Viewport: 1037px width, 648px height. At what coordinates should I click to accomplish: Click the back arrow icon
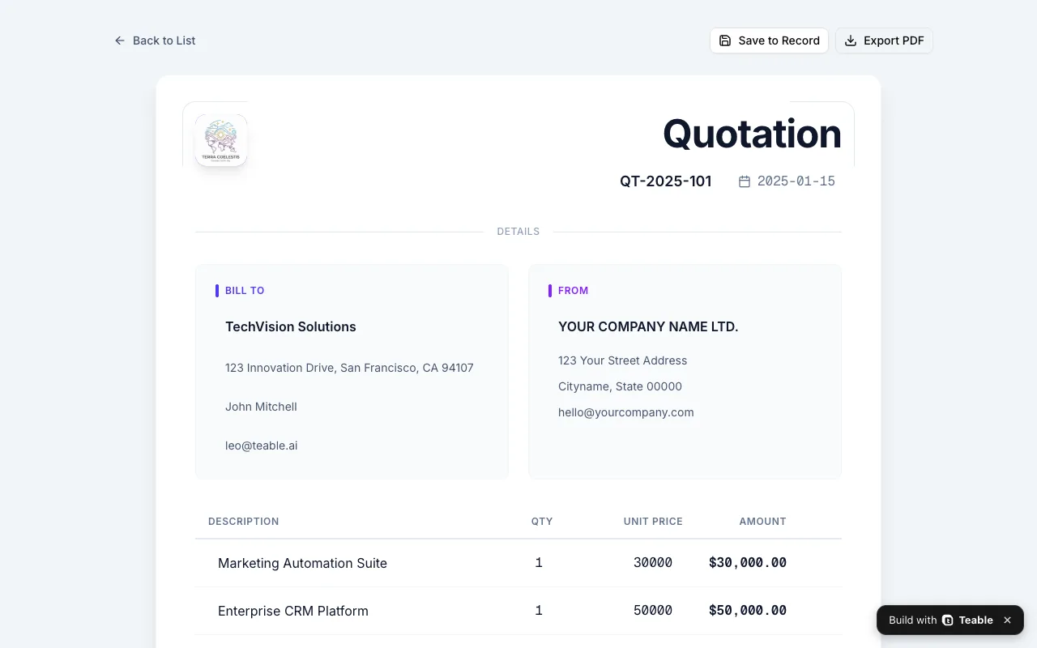[120, 40]
